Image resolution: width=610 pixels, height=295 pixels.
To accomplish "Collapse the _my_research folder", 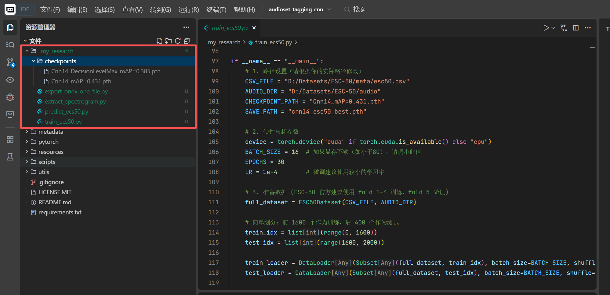I will (x=27, y=51).
